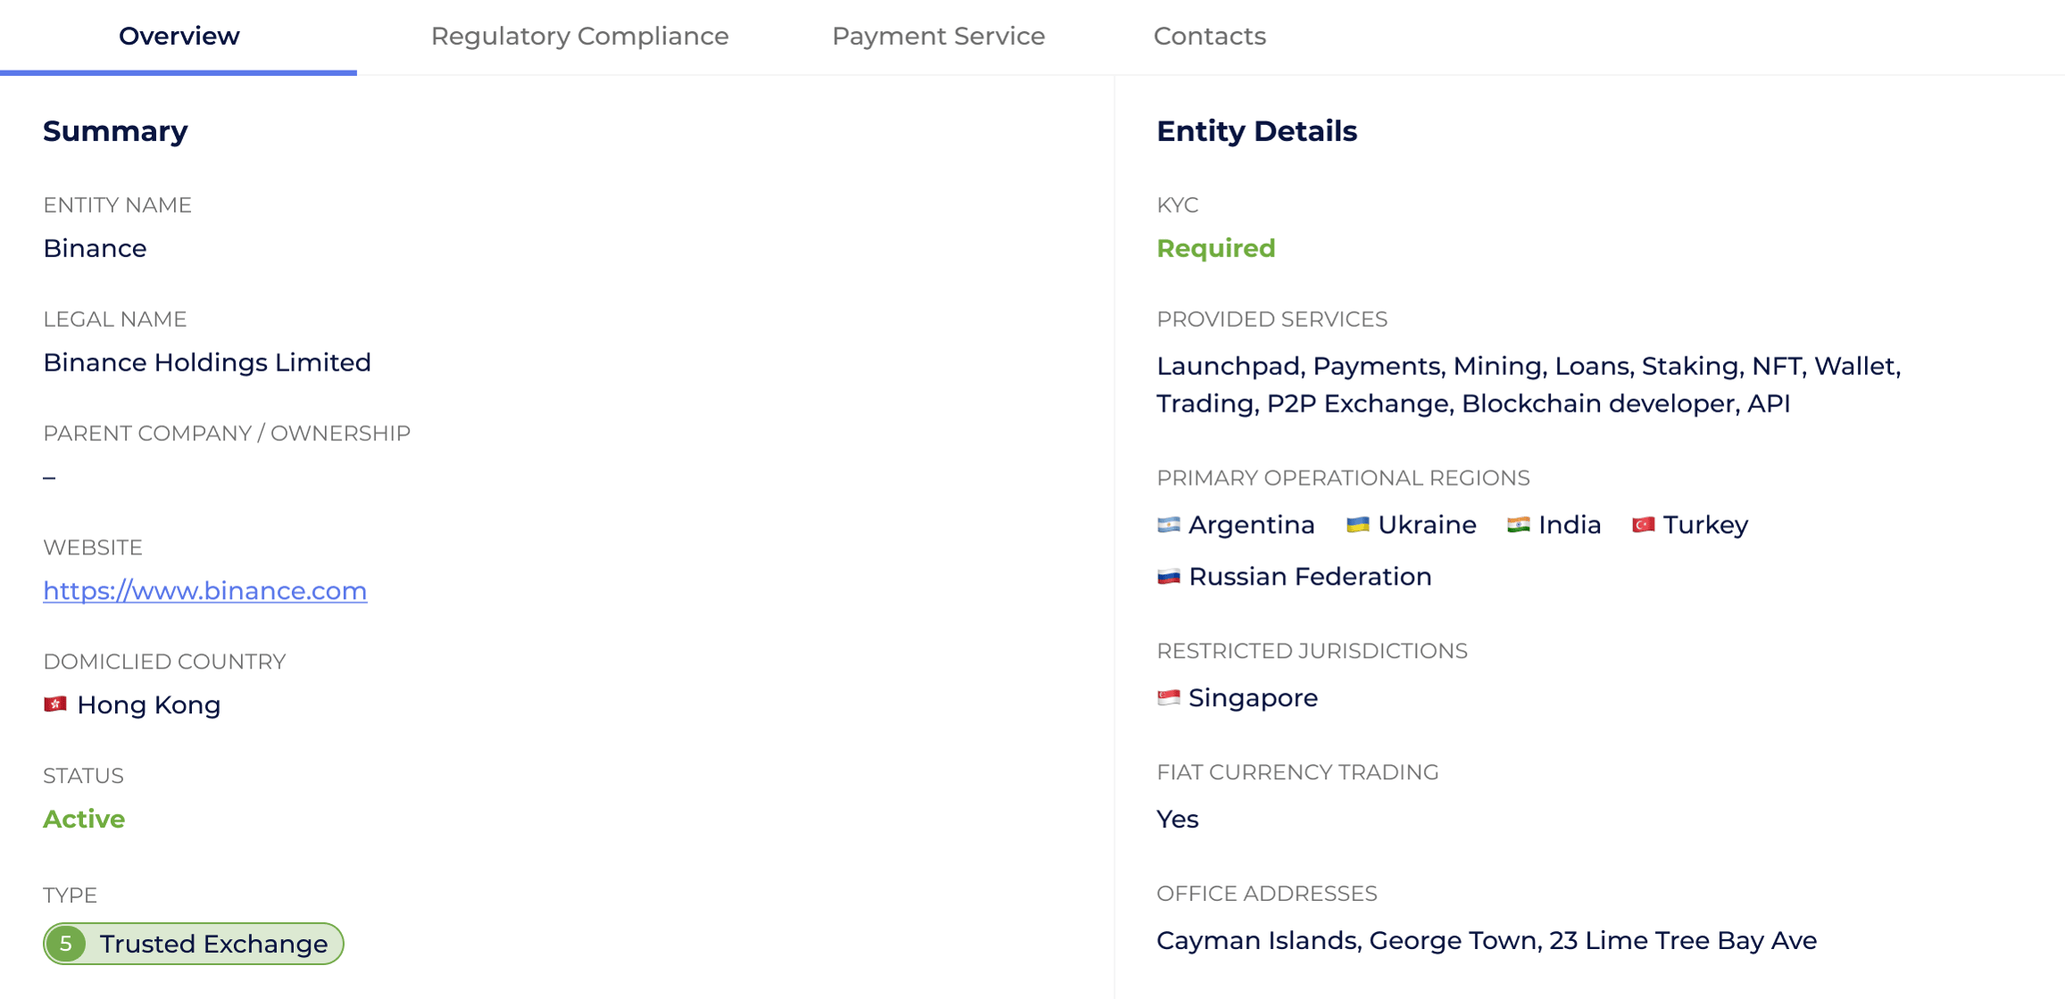
Task: Click the Ukraine flag icon
Action: (x=1358, y=525)
